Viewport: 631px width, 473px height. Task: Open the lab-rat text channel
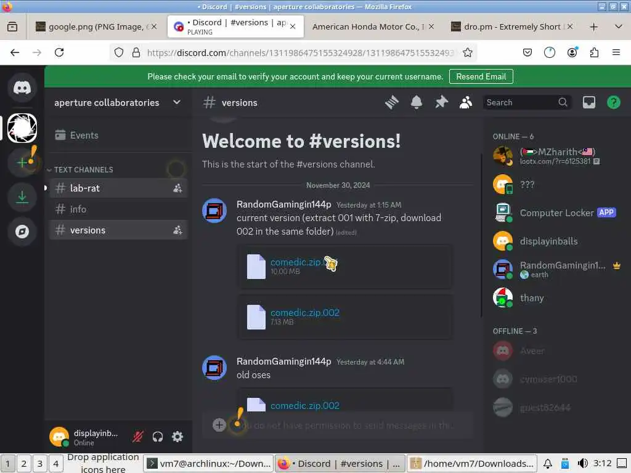pos(118,188)
